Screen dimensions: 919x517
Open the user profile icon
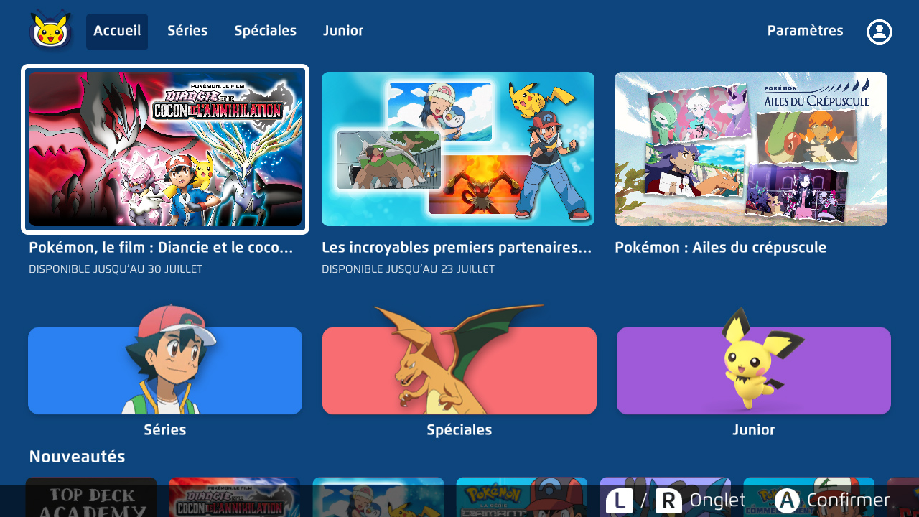880,32
